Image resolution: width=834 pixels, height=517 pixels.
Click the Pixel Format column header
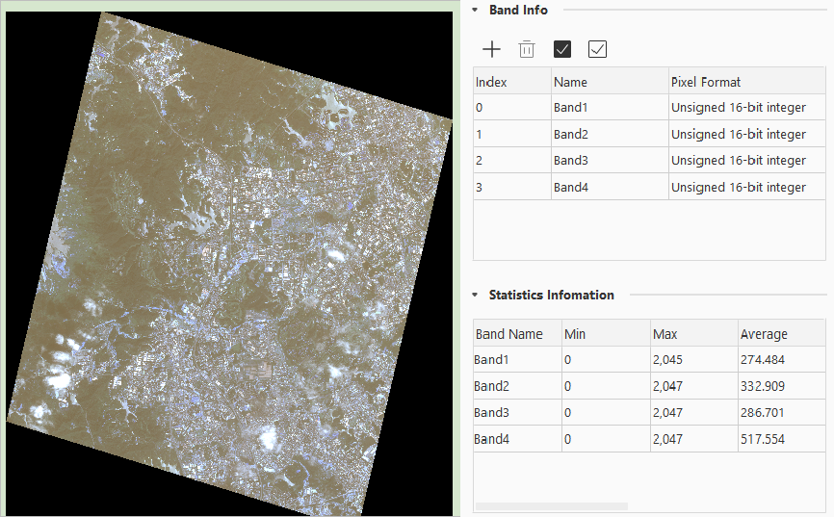point(746,82)
